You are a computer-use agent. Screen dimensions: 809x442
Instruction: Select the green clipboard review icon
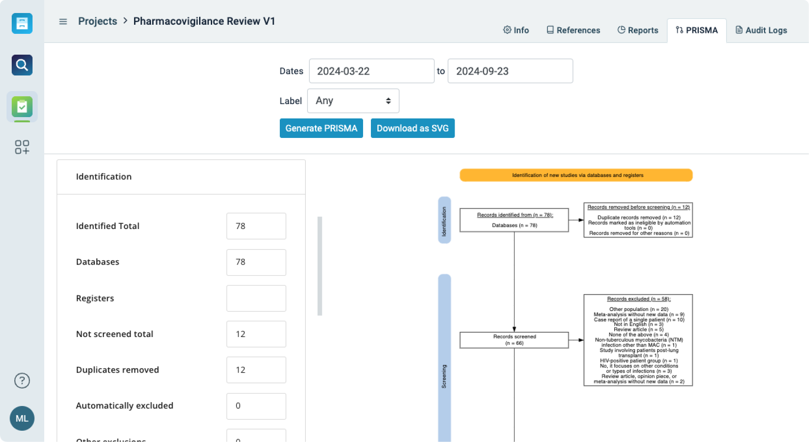[x=22, y=107]
